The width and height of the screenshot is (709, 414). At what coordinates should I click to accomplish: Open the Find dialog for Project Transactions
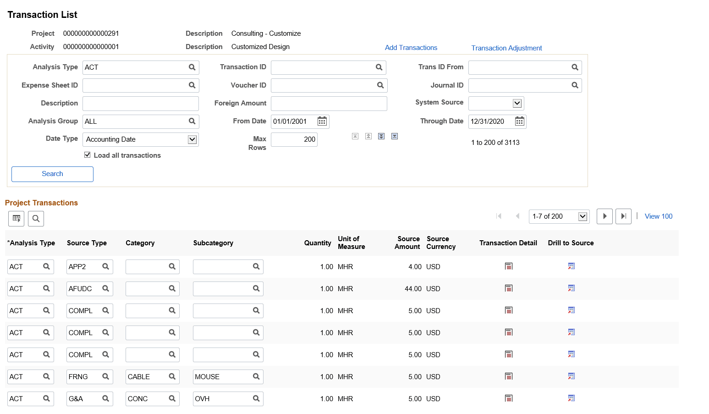click(36, 218)
